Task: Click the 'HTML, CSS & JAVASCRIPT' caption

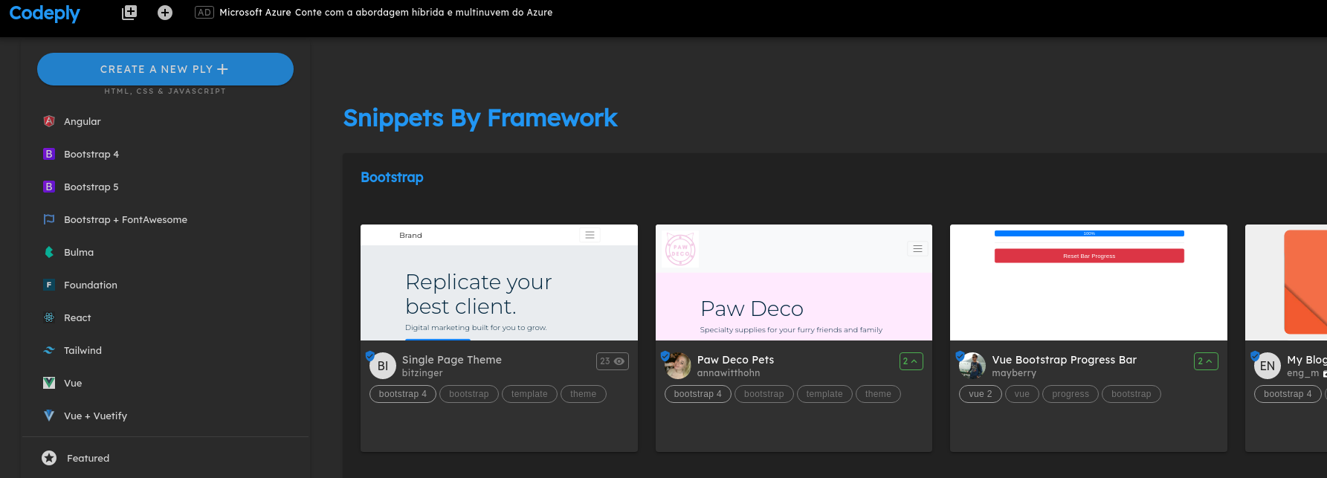Action: (x=165, y=91)
